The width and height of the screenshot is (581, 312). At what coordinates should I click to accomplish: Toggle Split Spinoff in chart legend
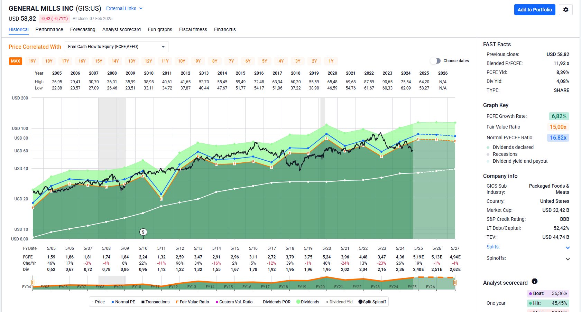coord(372,302)
